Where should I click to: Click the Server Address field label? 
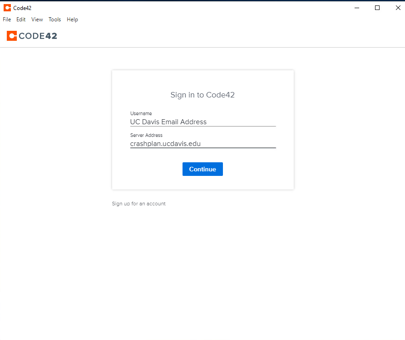(x=146, y=135)
